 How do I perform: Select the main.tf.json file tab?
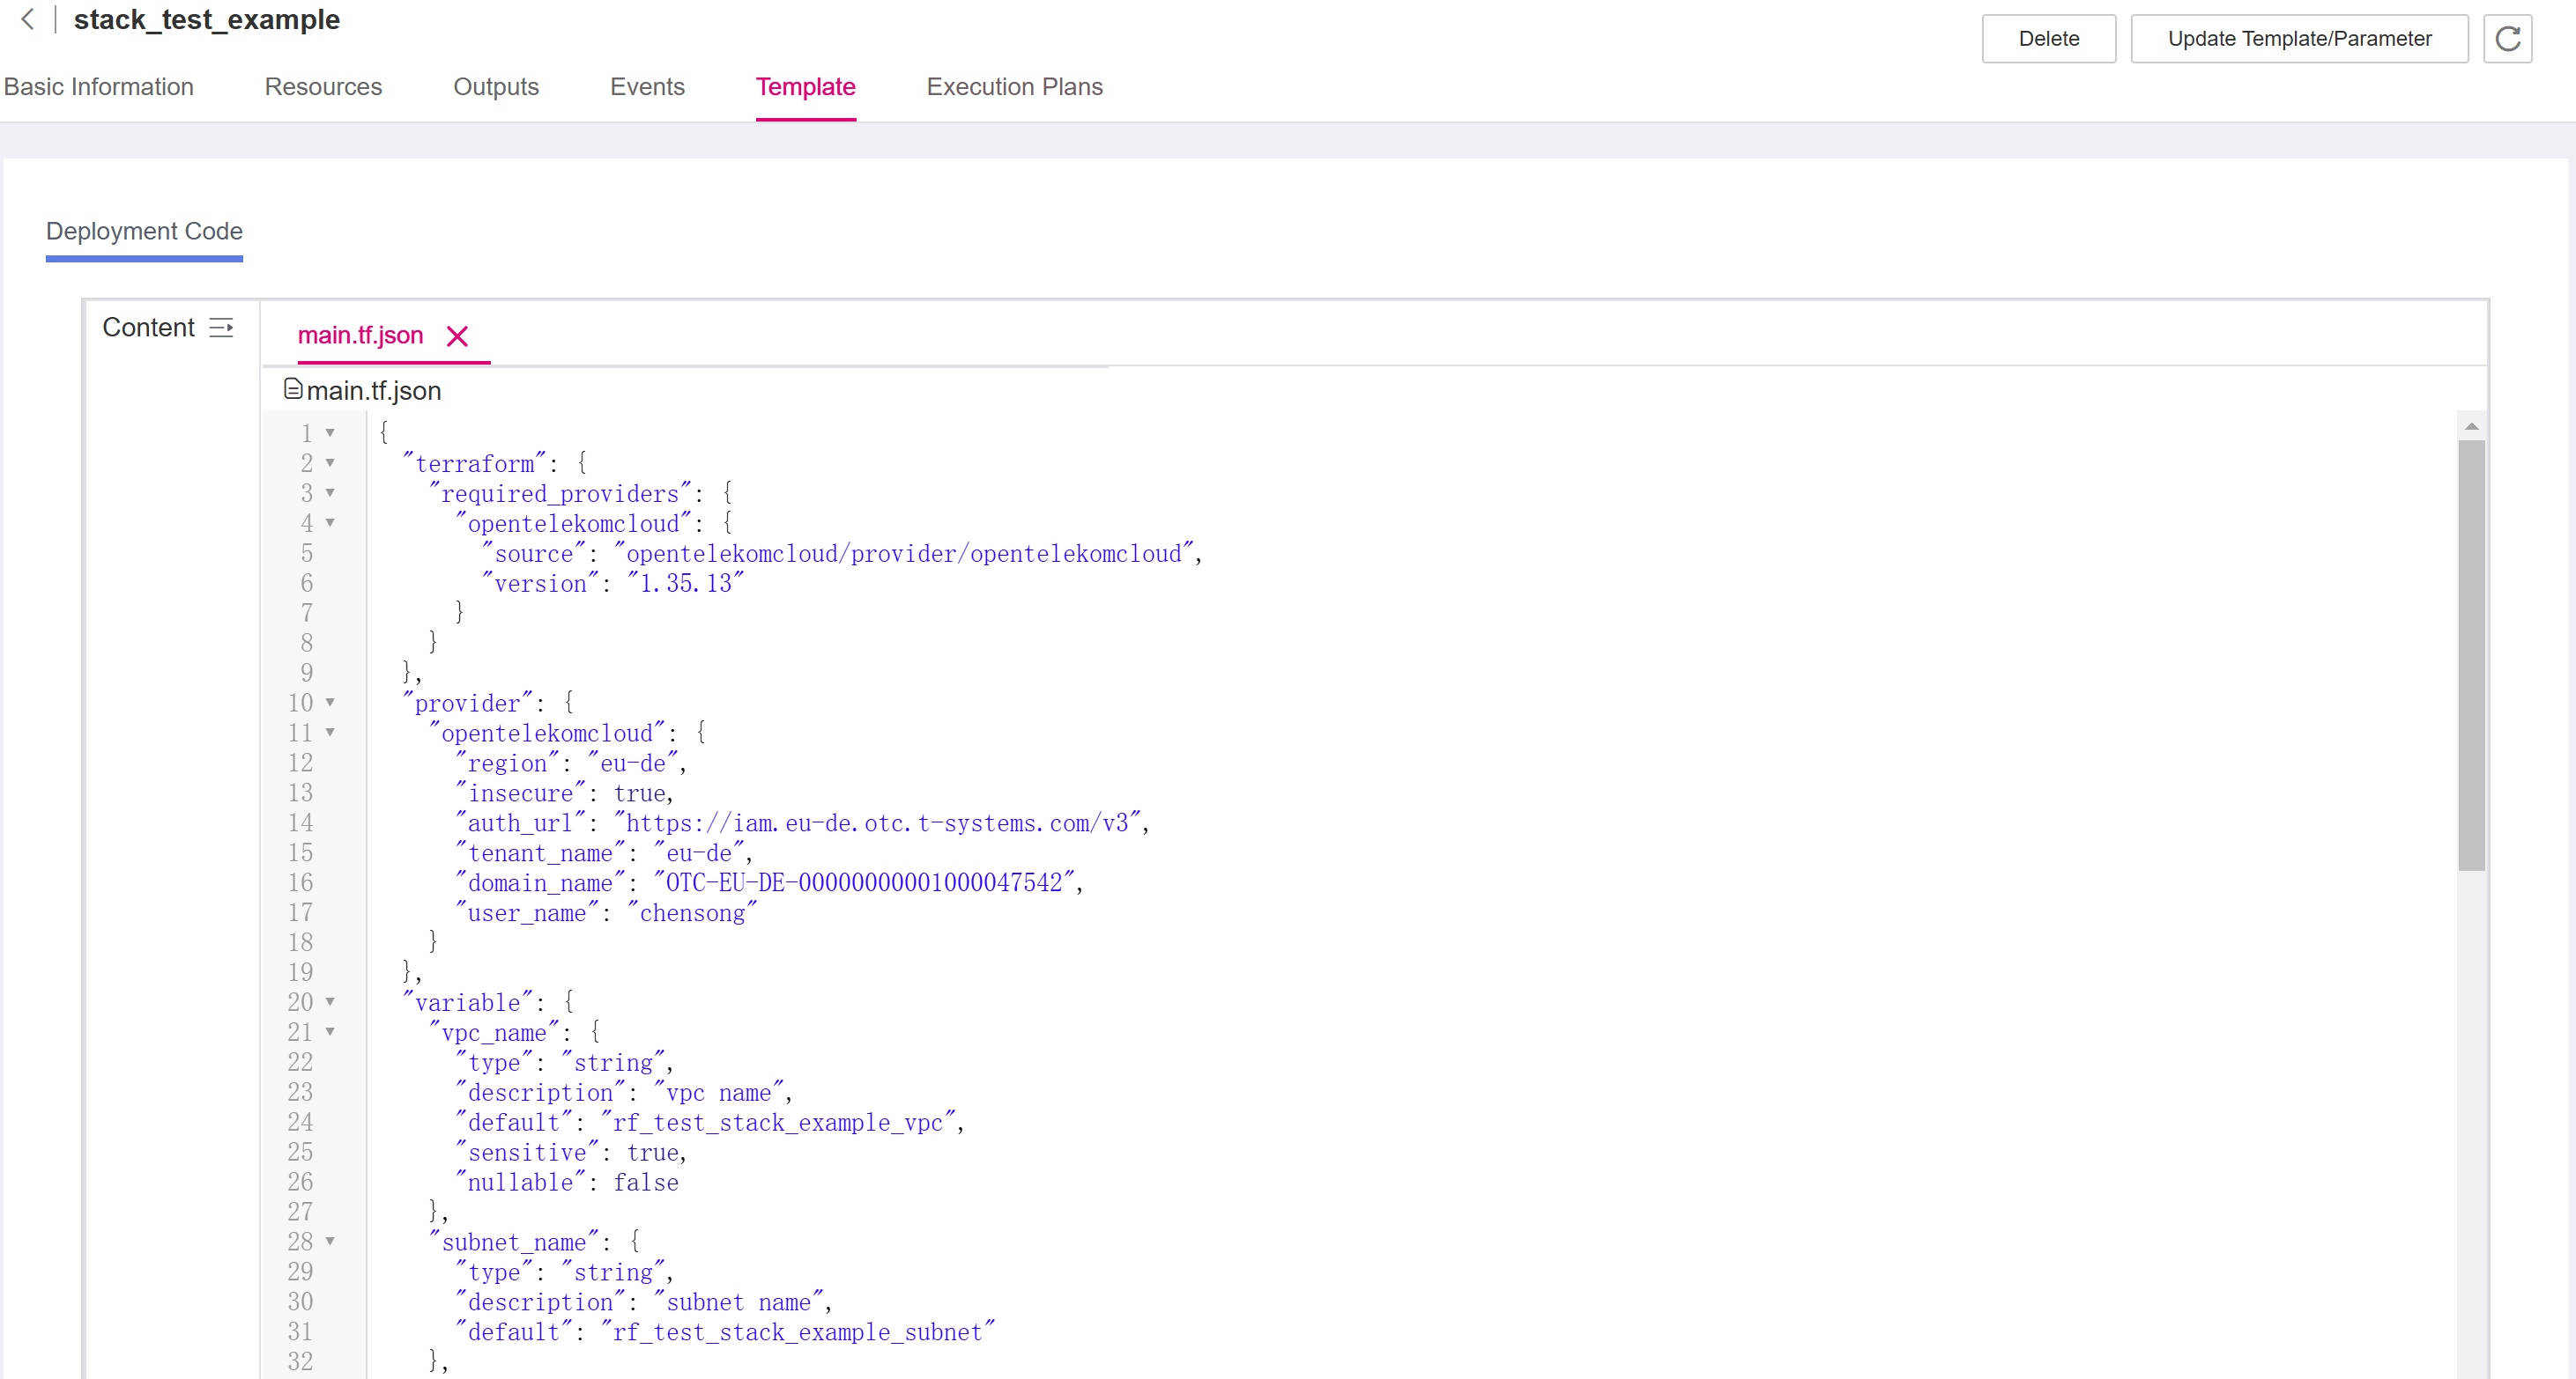(360, 336)
